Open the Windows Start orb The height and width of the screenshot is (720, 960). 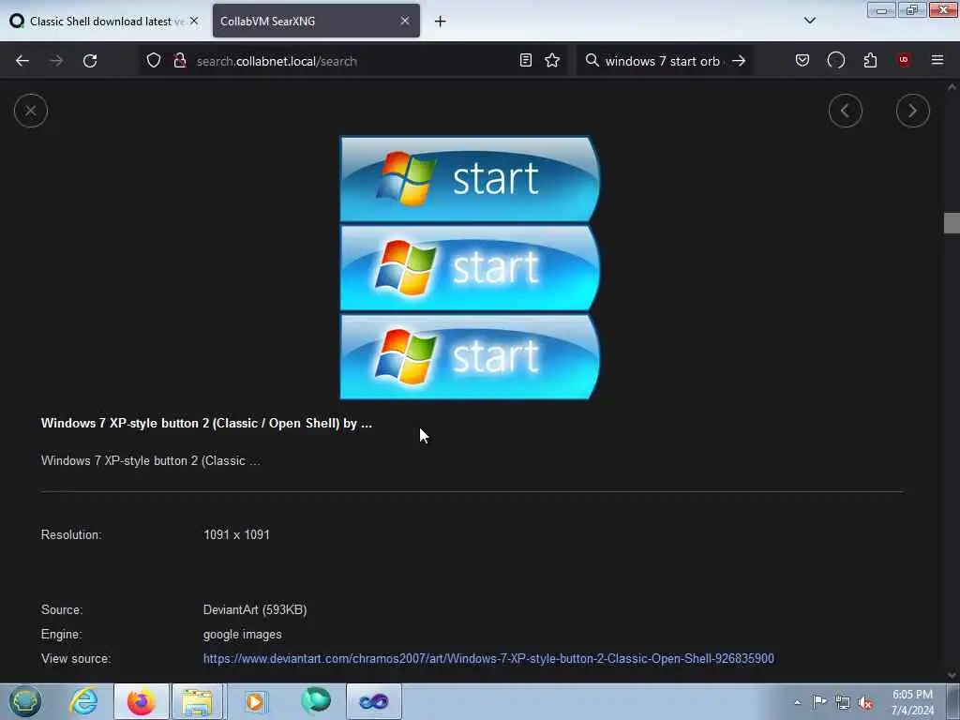point(25,701)
